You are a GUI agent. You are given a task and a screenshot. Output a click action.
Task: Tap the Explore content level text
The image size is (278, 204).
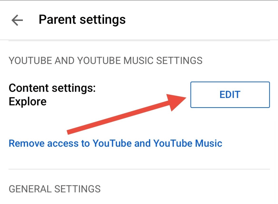(27, 101)
